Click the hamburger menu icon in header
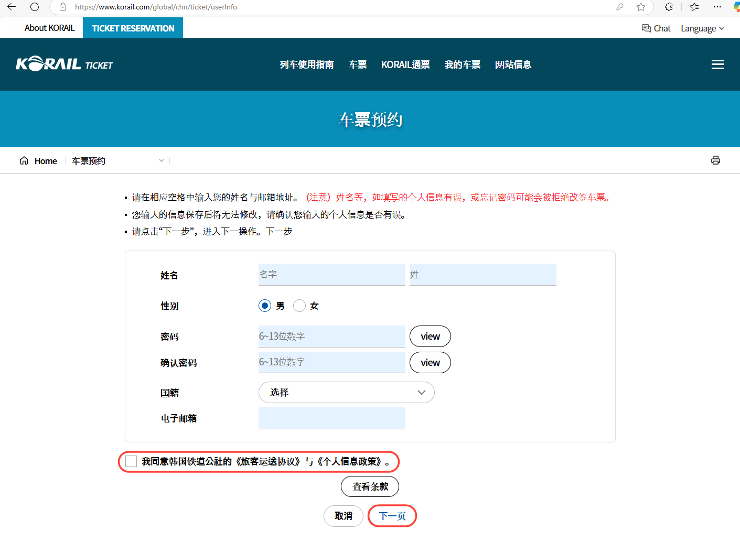The height and width of the screenshot is (542, 740). coord(717,64)
